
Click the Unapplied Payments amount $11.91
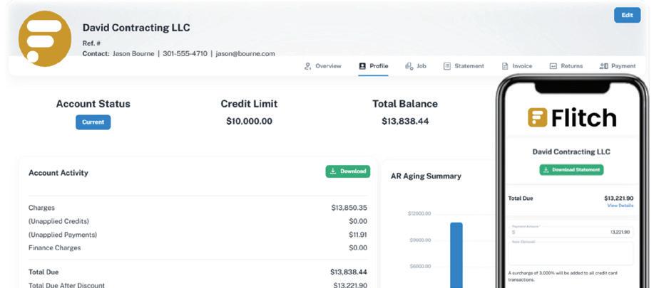point(358,235)
